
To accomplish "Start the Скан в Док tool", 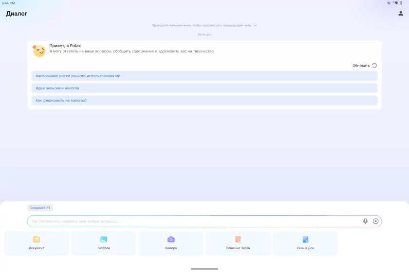I will pos(305,243).
